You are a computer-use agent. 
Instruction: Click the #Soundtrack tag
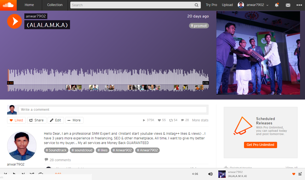(56, 150)
